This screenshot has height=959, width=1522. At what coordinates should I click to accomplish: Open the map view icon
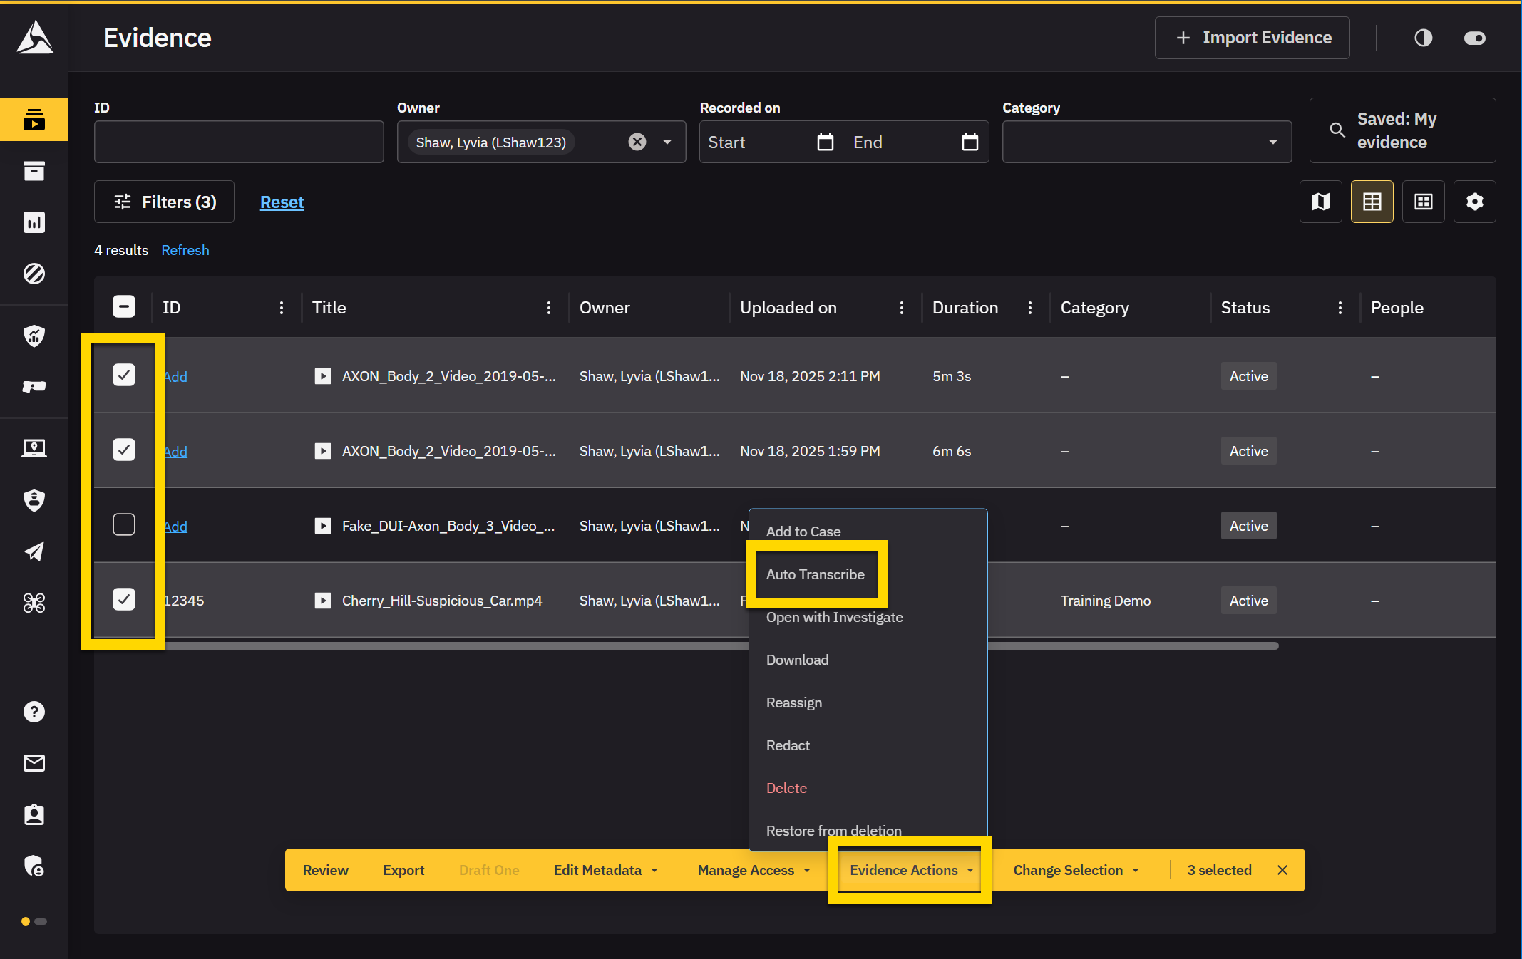[x=1320, y=202]
